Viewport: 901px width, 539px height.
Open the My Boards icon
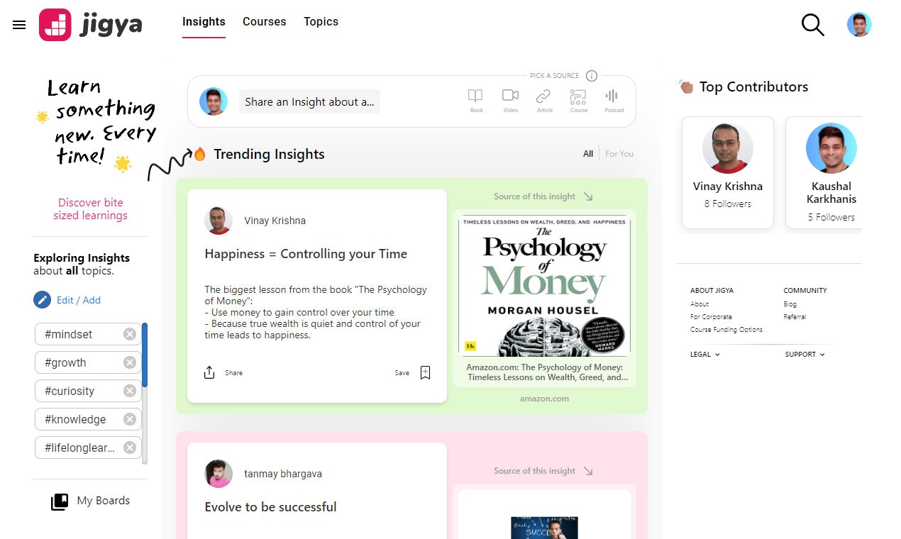(60, 501)
